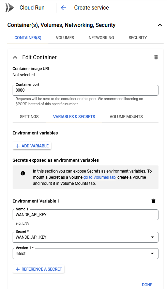Follow the 'go to Volumes tab' link

tap(100, 177)
